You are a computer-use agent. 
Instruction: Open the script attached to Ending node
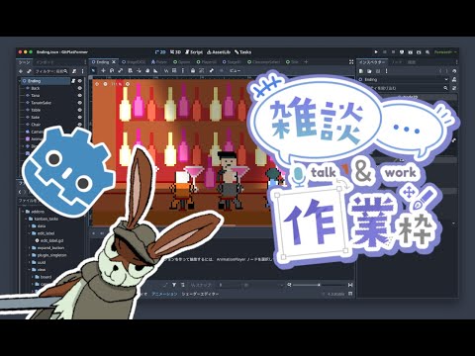73,81
